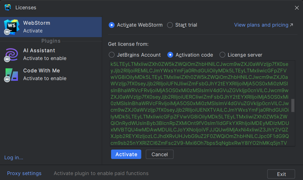Click 'Activate plugin to enable paid functions' text
The width and height of the screenshot is (303, 180).
click(101, 173)
